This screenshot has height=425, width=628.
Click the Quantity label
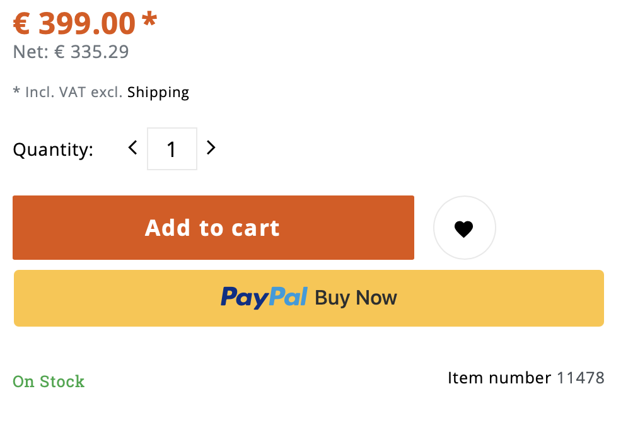[x=53, y=150]
